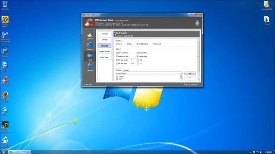This screenshot has width=275, height=154.
Task: Click the taskbar clock
Action: tap(268, 152)
